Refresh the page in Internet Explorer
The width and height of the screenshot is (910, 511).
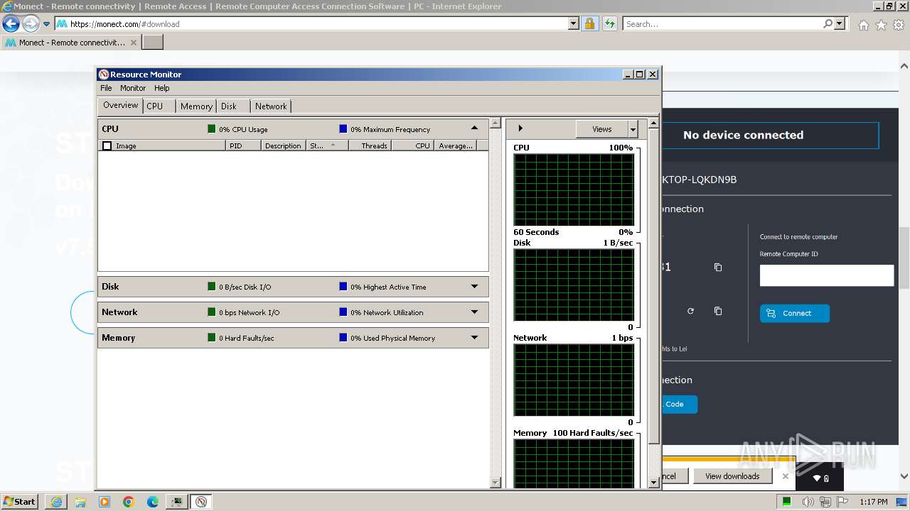coord(609,23)
